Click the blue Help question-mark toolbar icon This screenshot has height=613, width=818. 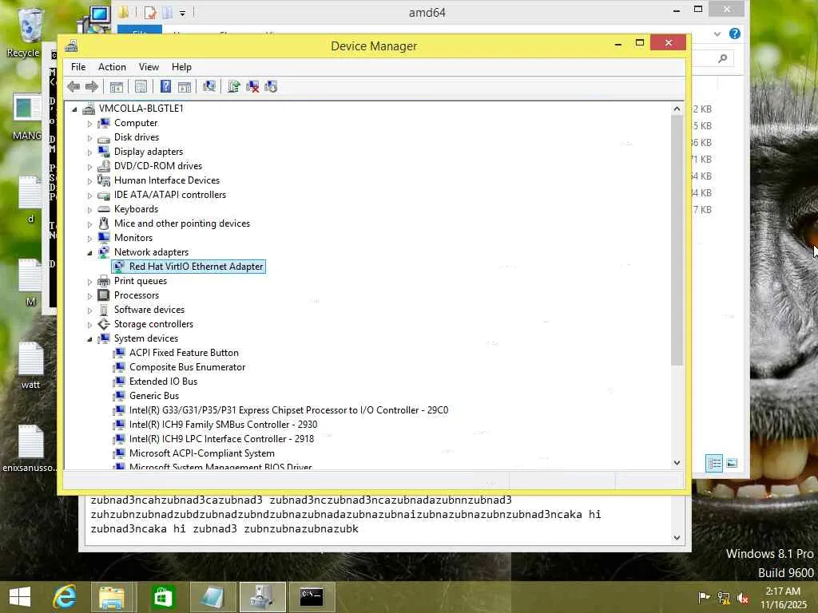click(165, 86)
